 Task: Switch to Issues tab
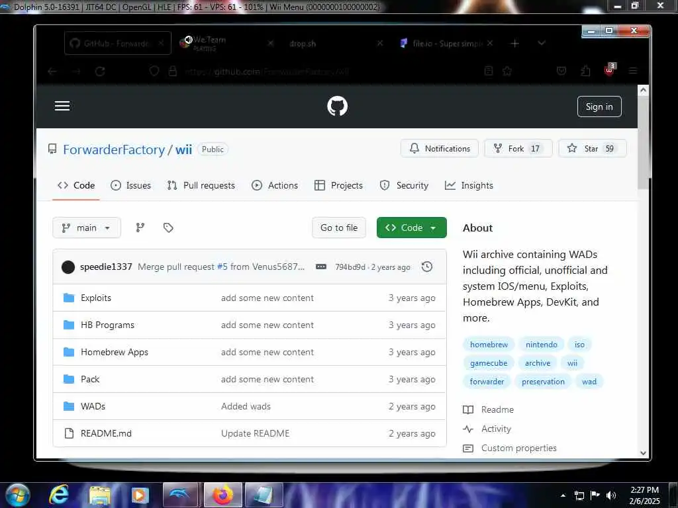point(131,185)
